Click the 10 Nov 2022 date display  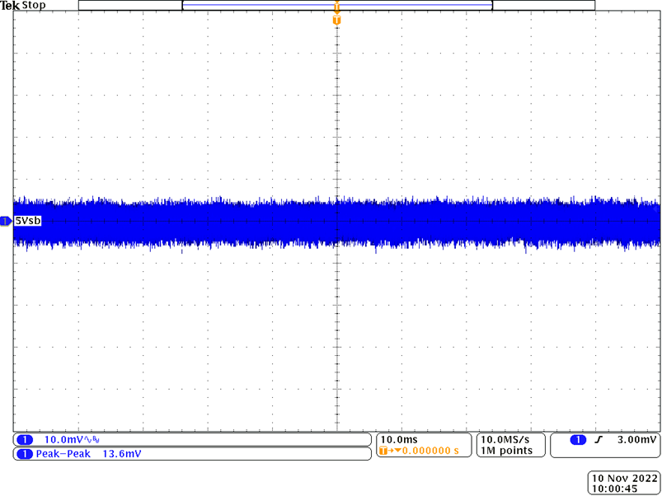coord(624,479)
